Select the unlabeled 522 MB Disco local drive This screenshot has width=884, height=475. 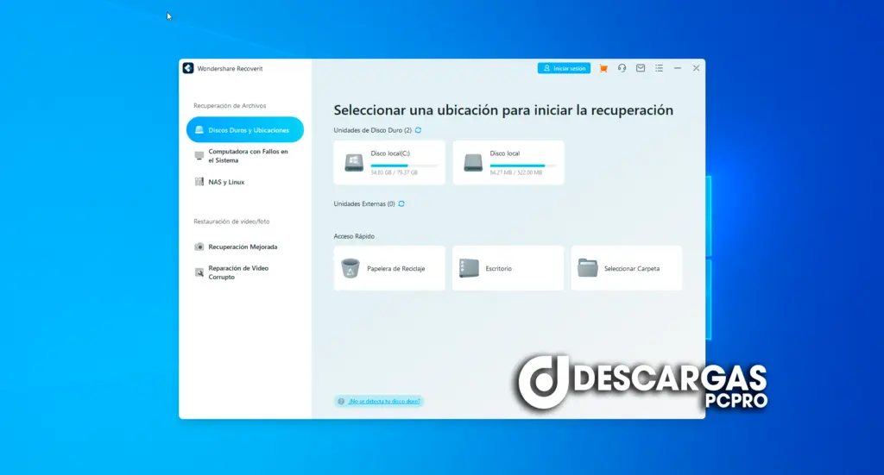(x=508, y=162)
